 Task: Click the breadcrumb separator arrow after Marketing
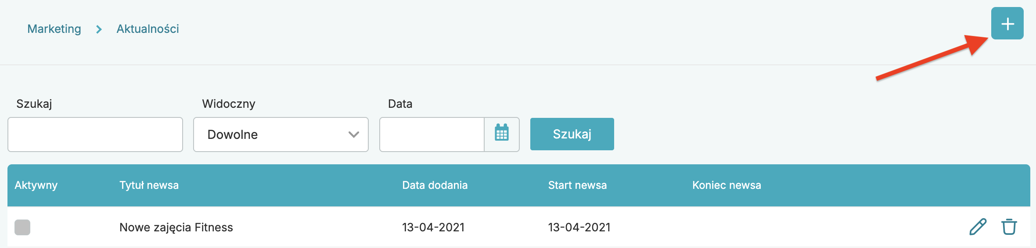point(99,29)
